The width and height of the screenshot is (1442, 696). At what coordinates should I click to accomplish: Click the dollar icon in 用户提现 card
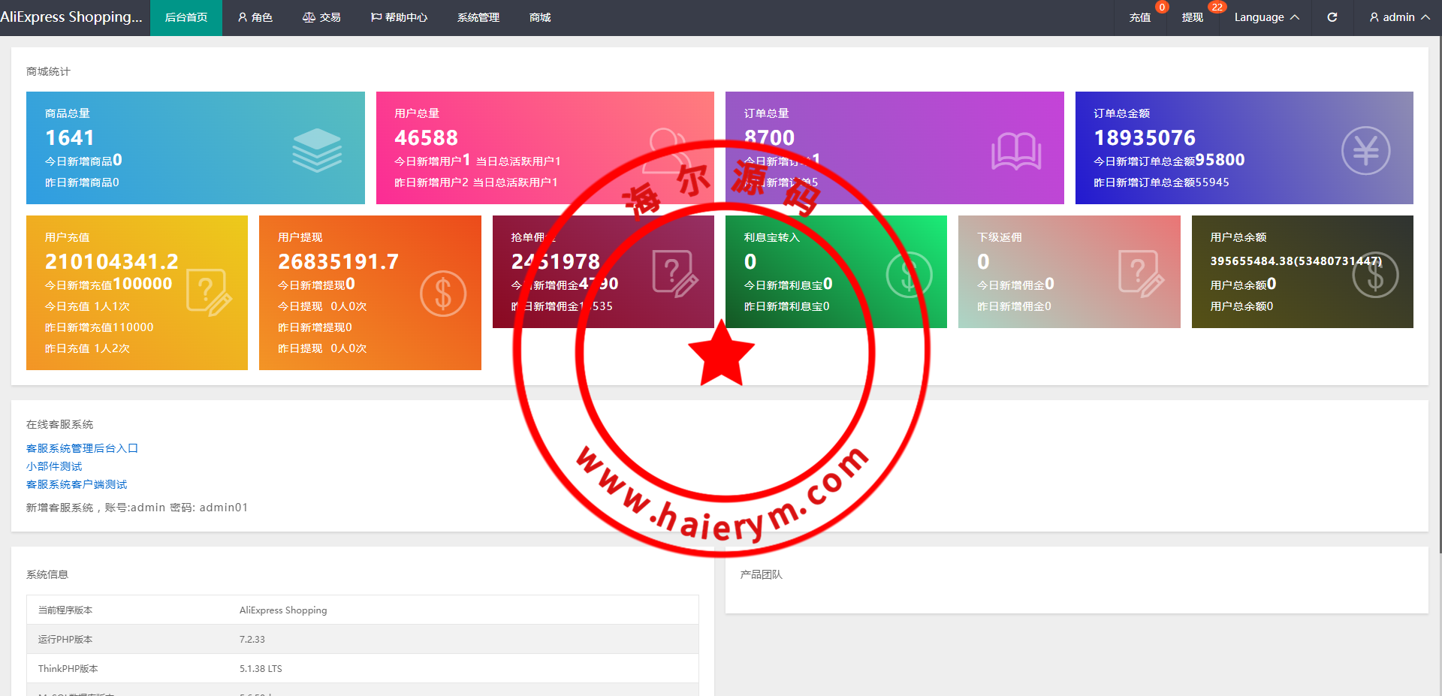(442, 293)
